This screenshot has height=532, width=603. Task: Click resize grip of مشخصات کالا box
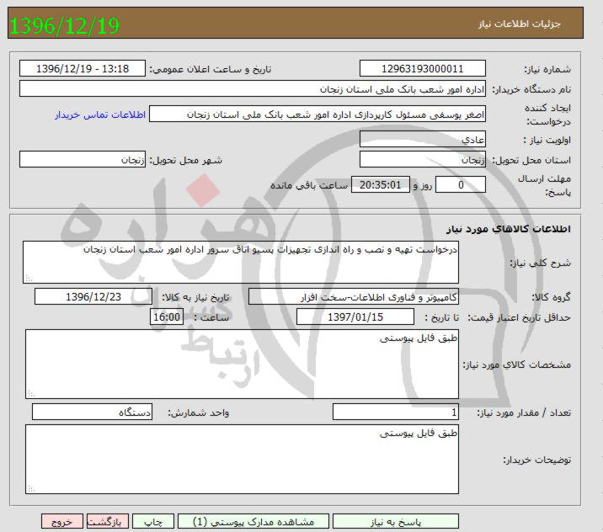coord(31,394)
